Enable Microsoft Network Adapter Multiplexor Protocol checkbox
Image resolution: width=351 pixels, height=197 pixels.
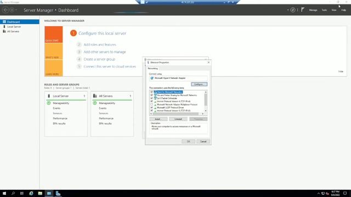(151, 105)
